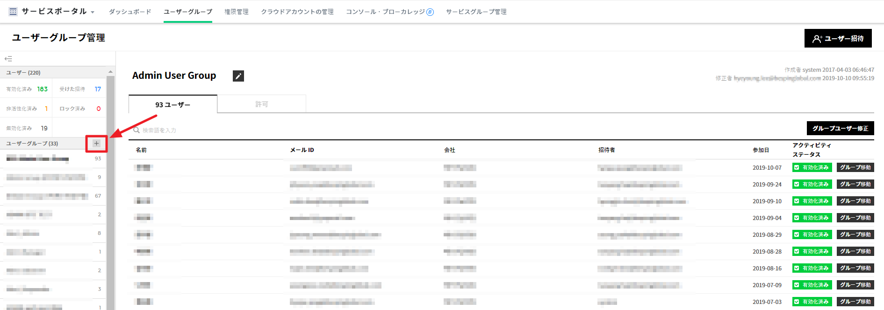Click the beta badge on Console Brokerage
Screen dimensions: 884x310
[430, 12]
